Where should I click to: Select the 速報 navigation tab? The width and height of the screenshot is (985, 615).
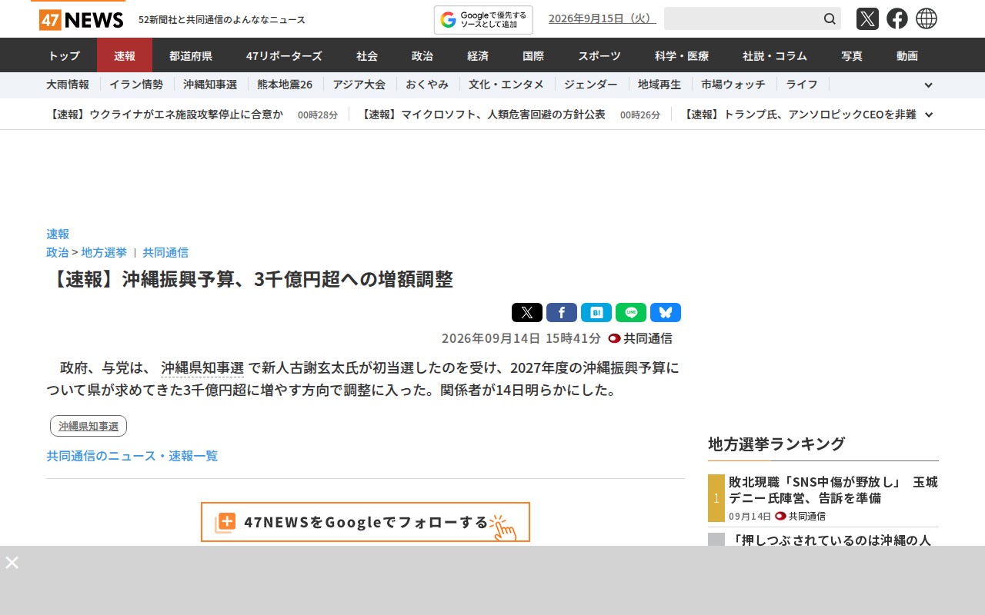click(125, 55)
